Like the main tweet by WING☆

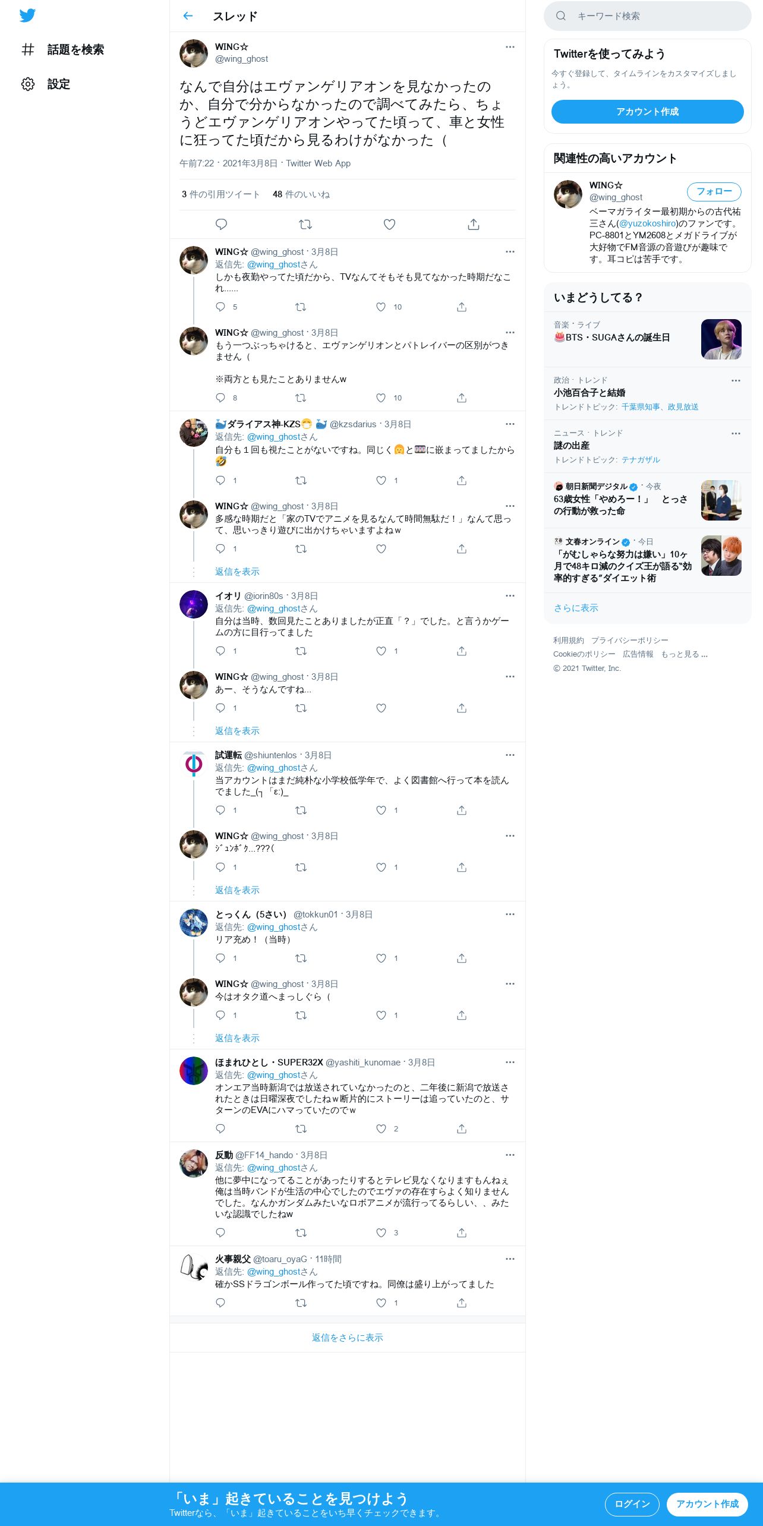[x=389, y=224]
